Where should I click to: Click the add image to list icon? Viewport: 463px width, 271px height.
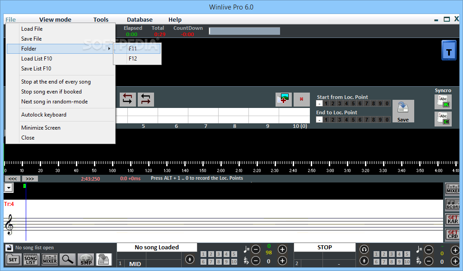pos(284,99)
